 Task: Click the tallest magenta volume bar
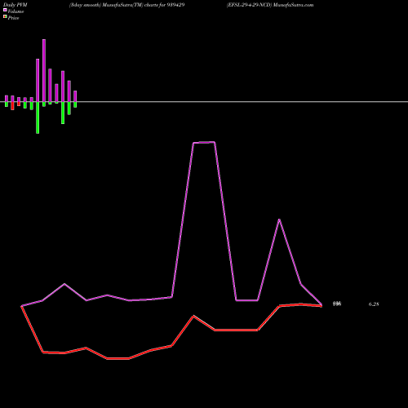click(44, 70)
